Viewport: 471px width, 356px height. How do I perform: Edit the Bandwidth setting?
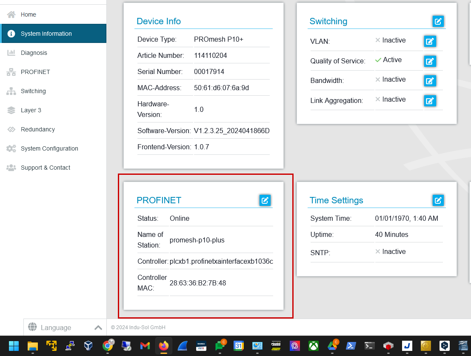[430, 81]
